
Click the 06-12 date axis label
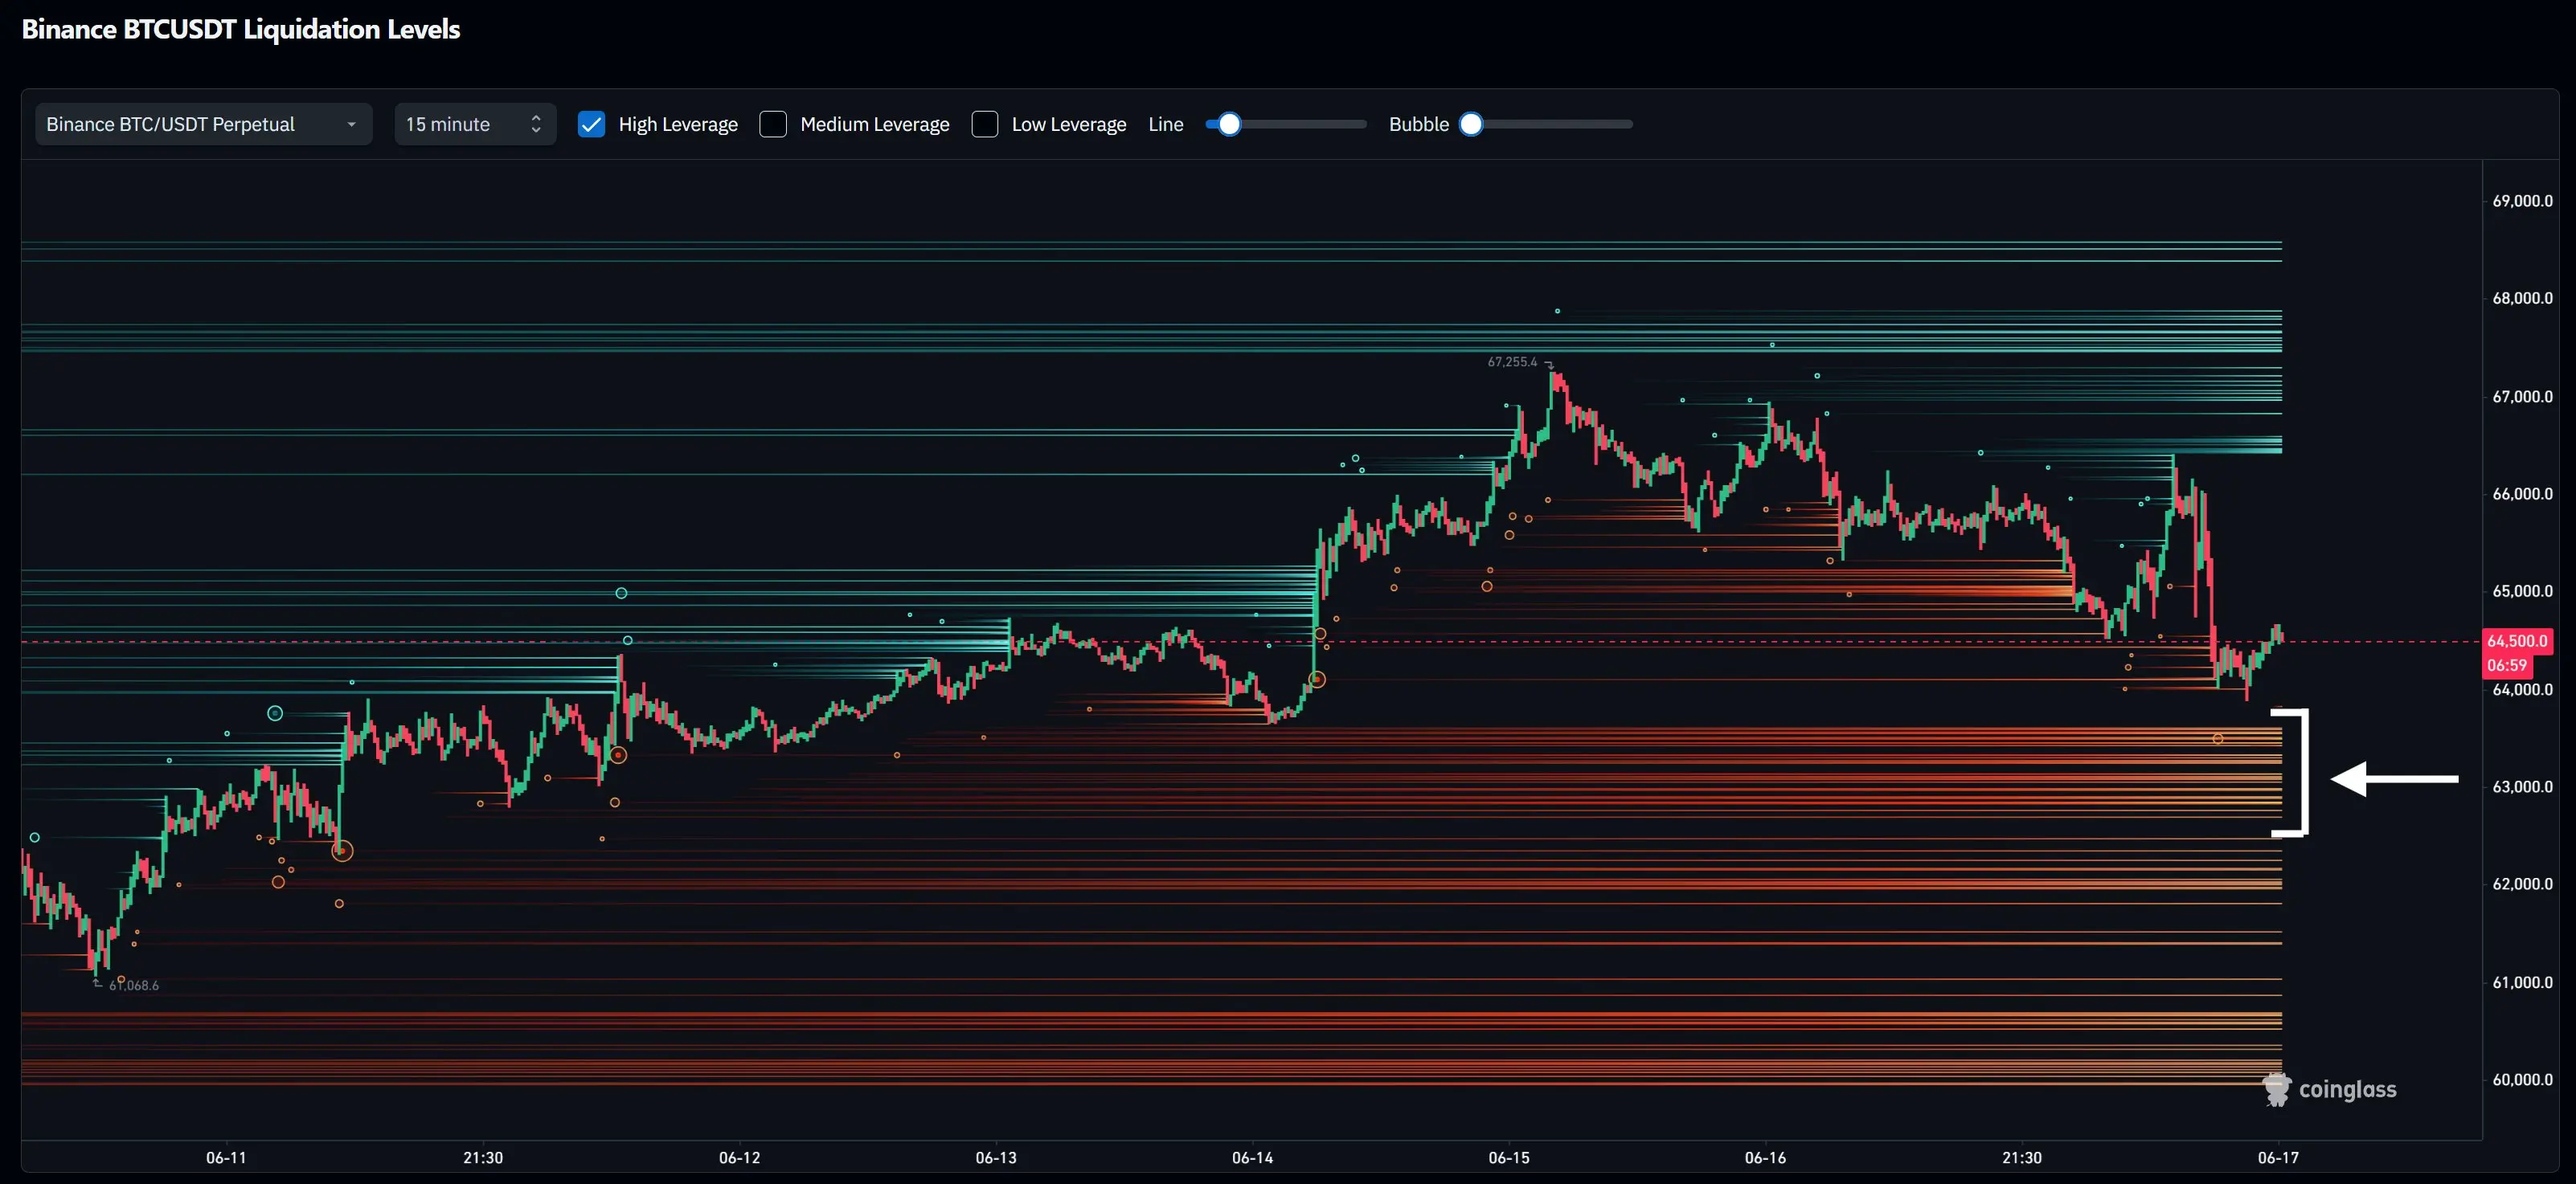(739, 1158)
